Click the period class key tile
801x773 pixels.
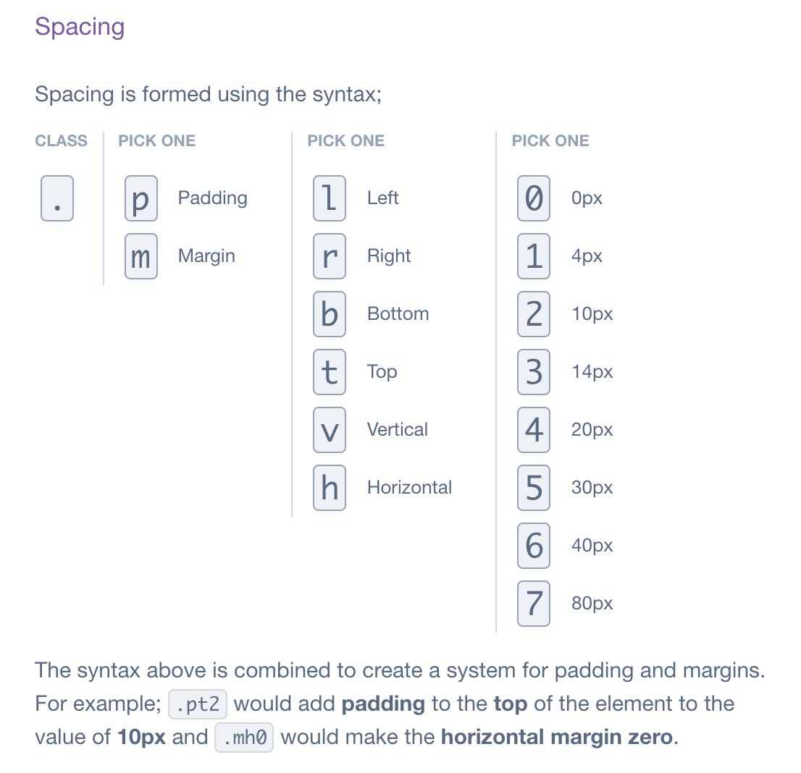point(57,198)
